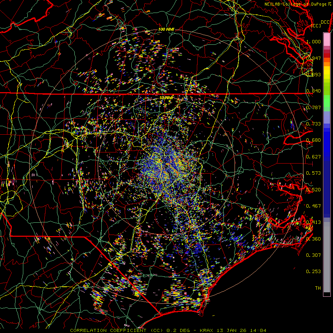The image size is (333, 333).
Task: Click the 0.733 scale value
Action: [x=313, y=124]
